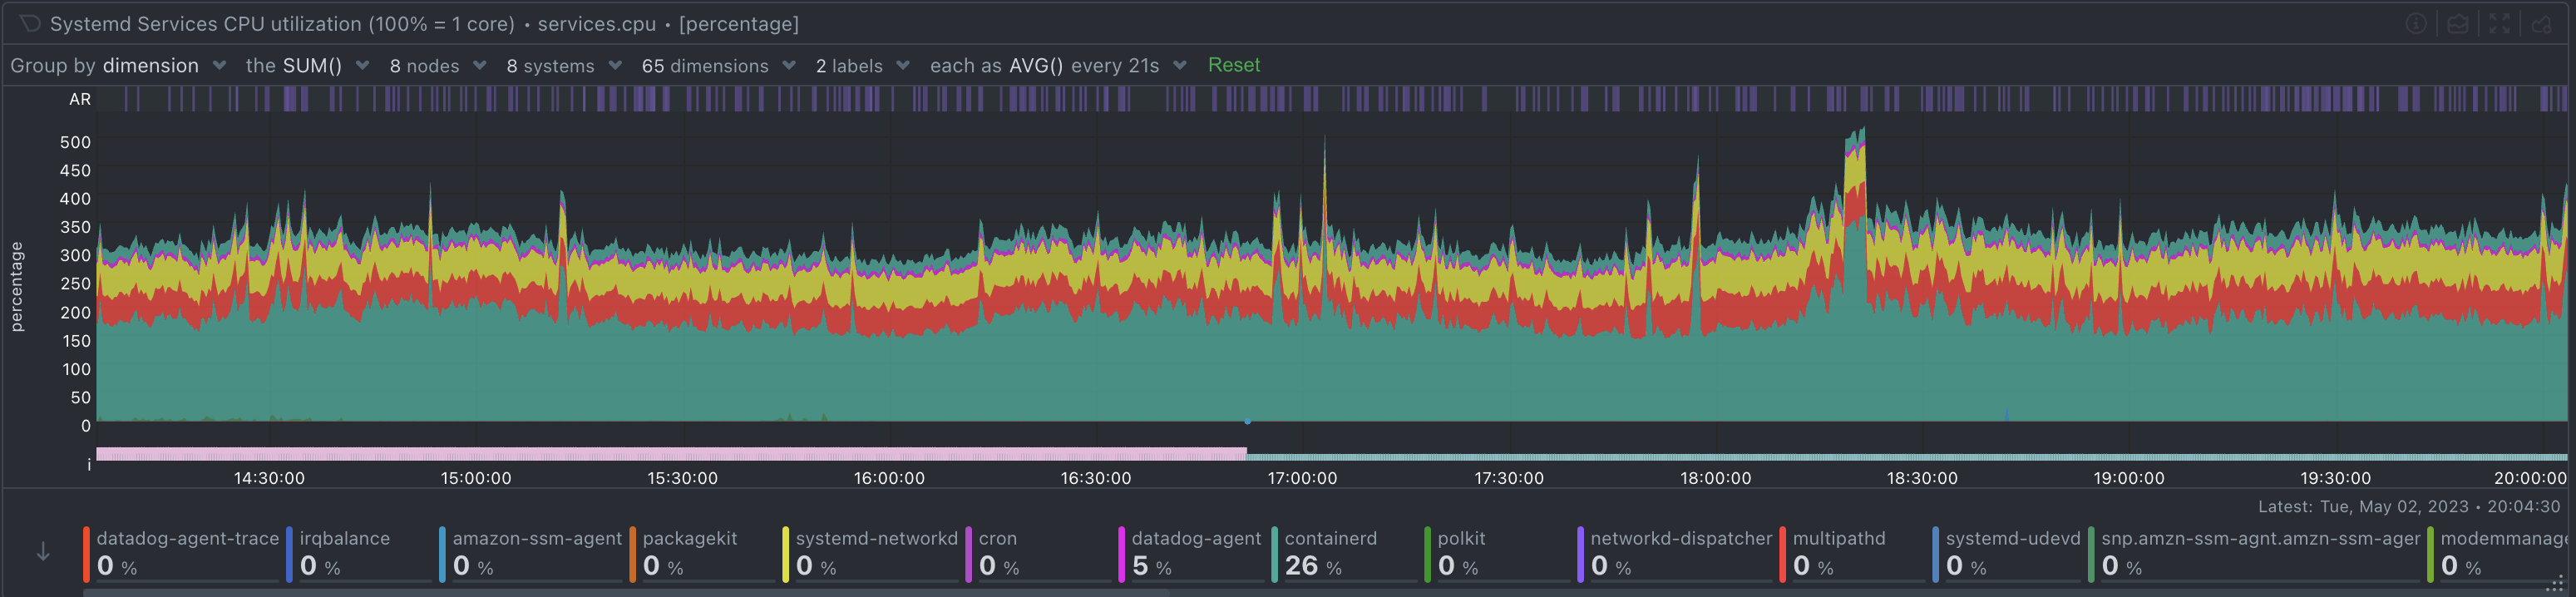The width and height of the screenshot is (2576, 597).
Task: Click the AR anomaly rate label
Action: coord(80,99)
